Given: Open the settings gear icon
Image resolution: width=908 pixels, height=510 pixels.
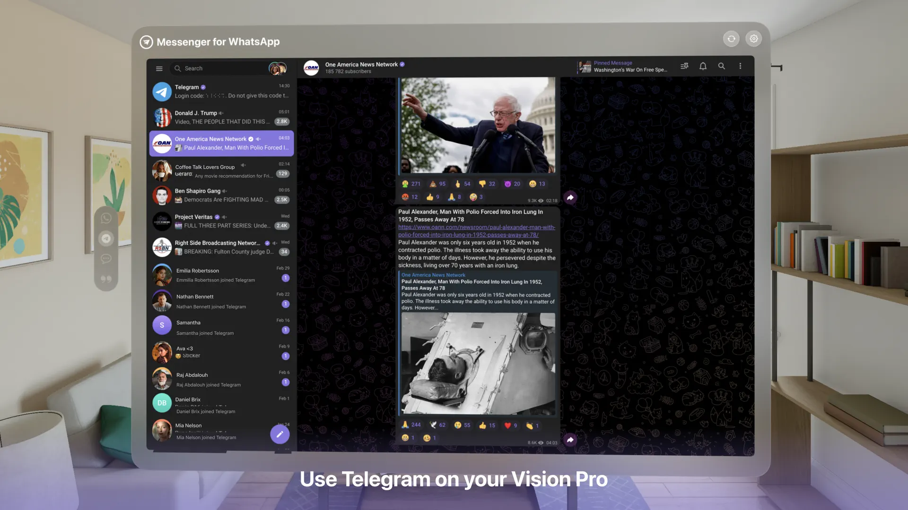Looking at the screenshot, I should click(754, 38).
